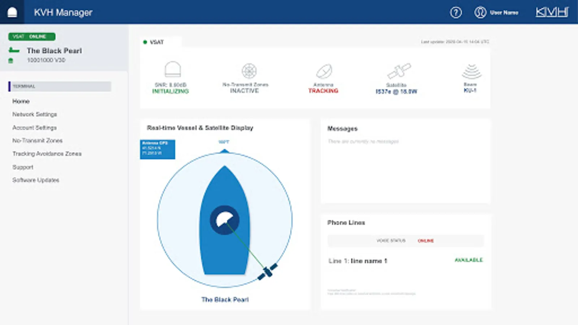Open Account Settings
578x325 pixels.
point(34,127)
